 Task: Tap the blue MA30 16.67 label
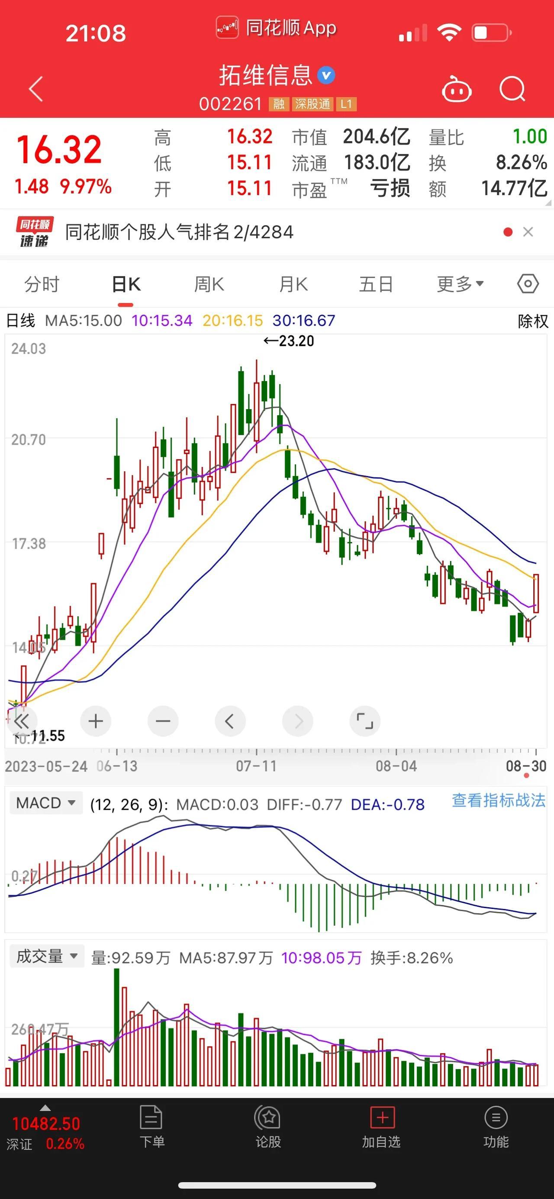point(303,320)
